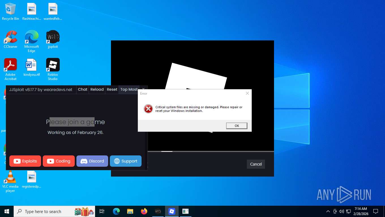Click Cancel in the Roblox installer window
385x217 pixels.
pos(256,164)
